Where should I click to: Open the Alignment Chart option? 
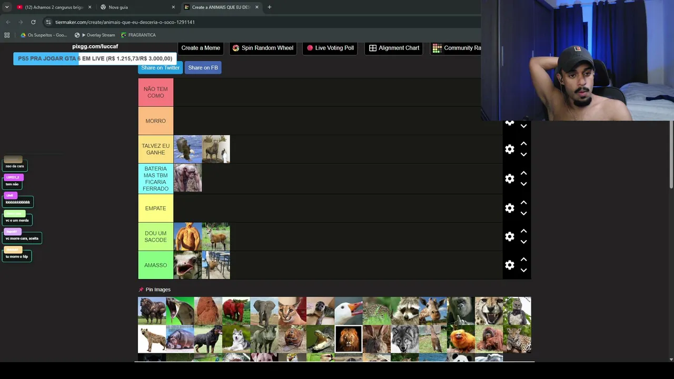tap(394, 48)
